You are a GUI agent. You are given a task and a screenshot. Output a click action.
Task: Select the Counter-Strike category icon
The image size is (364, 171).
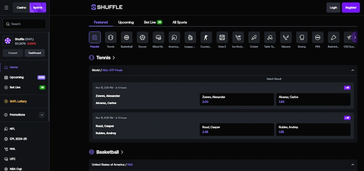pyautogui.click(x=206, y=37)
